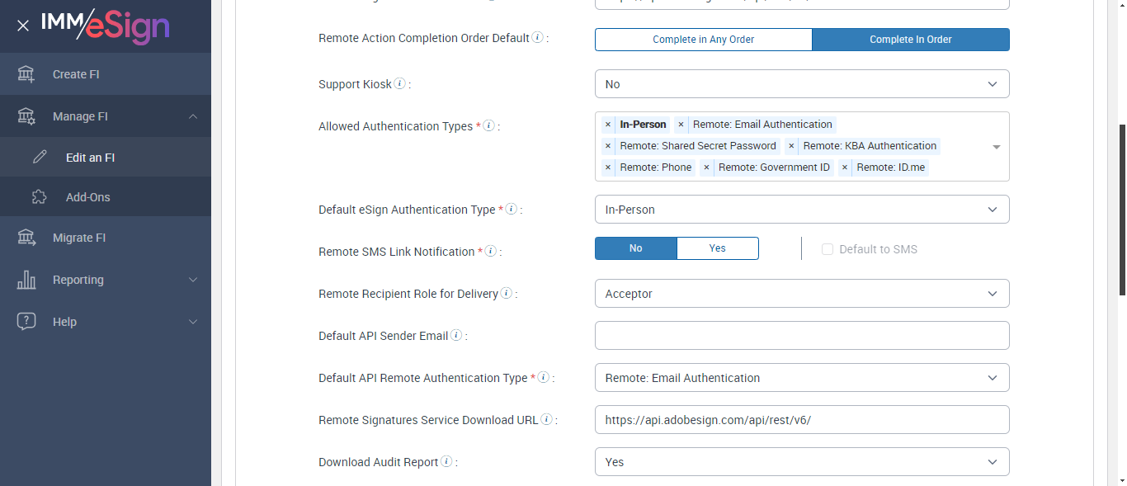
Task: Collapse the Manage FI menu
Action: click(x=193, y=116)
